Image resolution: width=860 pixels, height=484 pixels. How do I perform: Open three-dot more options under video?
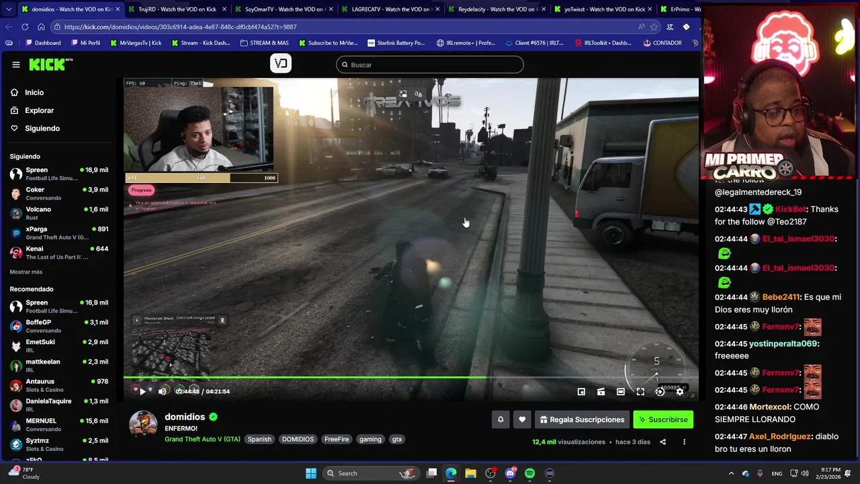[x=684, y=442]
